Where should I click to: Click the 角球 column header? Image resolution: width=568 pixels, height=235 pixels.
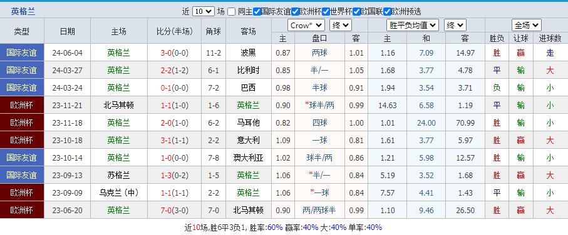tap(214, 31)
